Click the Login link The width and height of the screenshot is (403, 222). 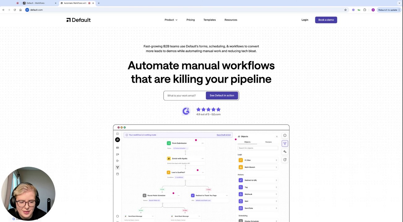305,20
